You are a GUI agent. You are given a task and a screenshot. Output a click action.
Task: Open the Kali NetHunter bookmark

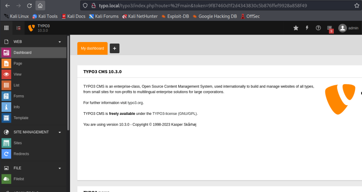[140, 16]
